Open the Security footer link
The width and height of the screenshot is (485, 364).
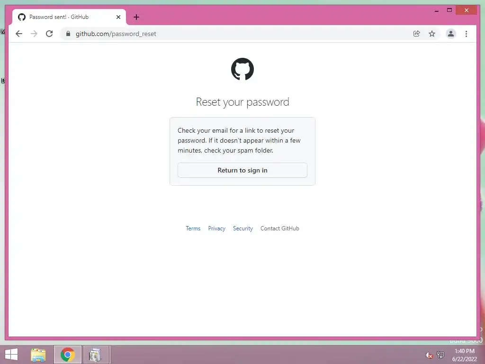coord(243,228)
